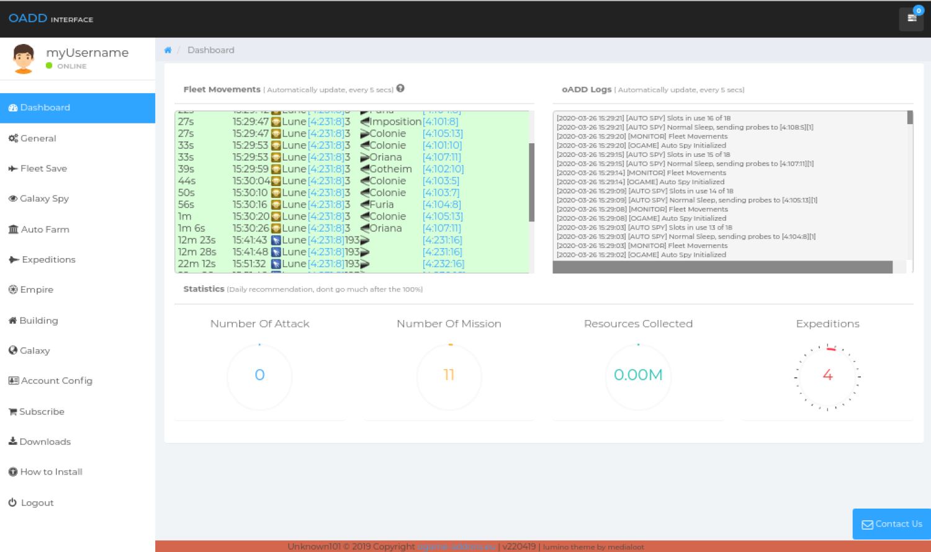Open coordinate link [4:101:8] for Imposition
Screen dimensions: 931x552
440,122
